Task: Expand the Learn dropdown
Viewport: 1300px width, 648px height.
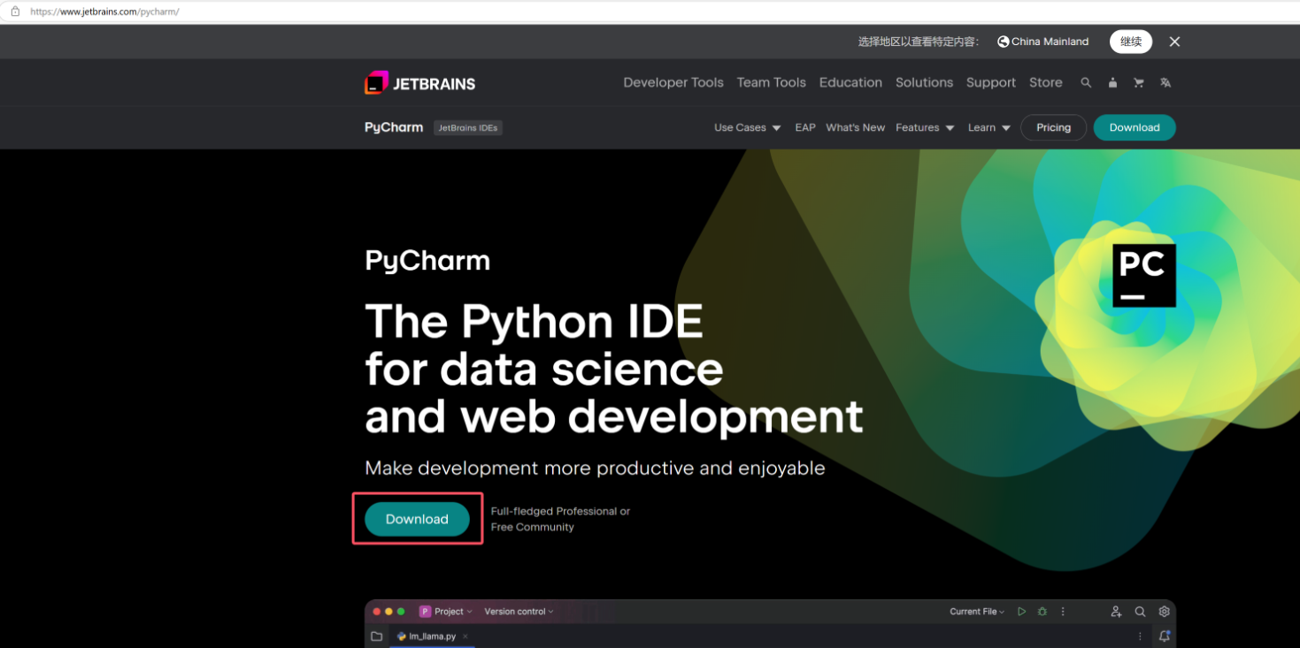Action: (988, 127)
